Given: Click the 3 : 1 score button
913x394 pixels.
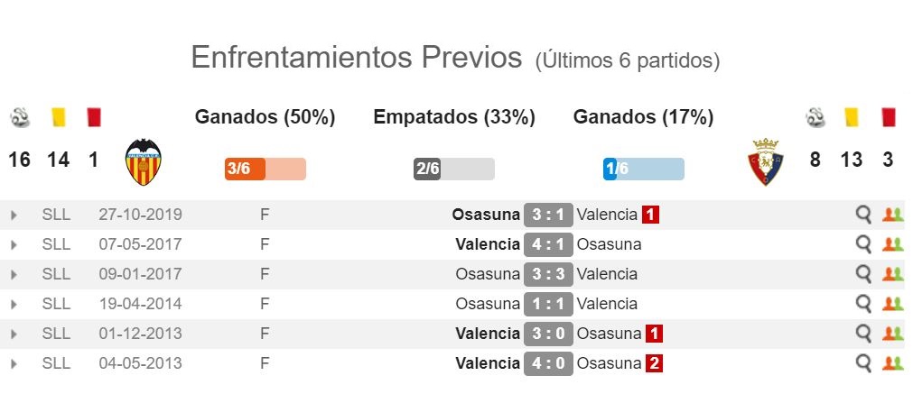Looking at the screenshot, I should (548, 215).
